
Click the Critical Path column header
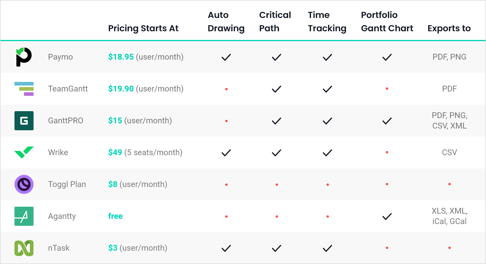point(275,22)
